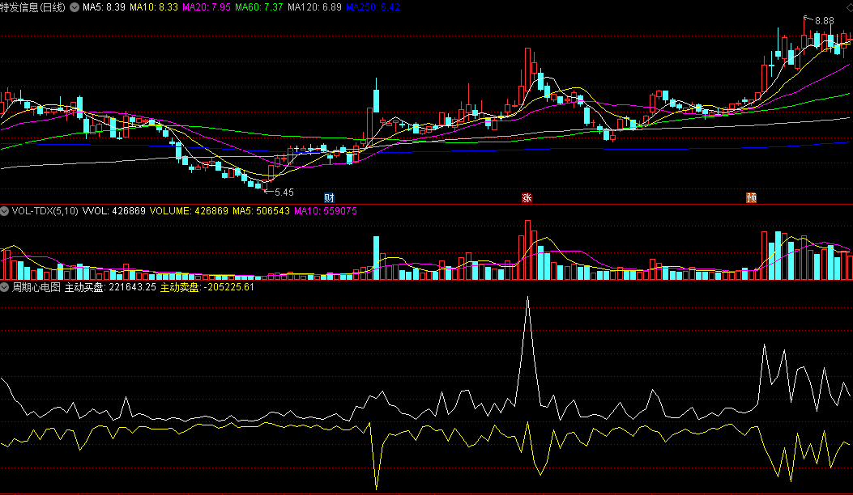Viewport: 853px width, 495px height.
Task: Click the MA10: 8.33 label
Action: (154, 7)
